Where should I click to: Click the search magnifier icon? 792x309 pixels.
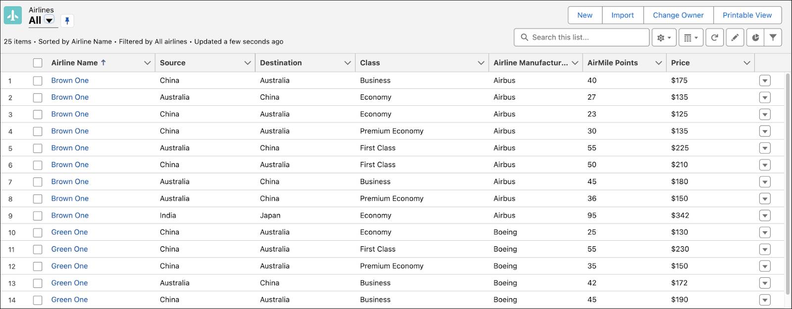click(524, 37)
